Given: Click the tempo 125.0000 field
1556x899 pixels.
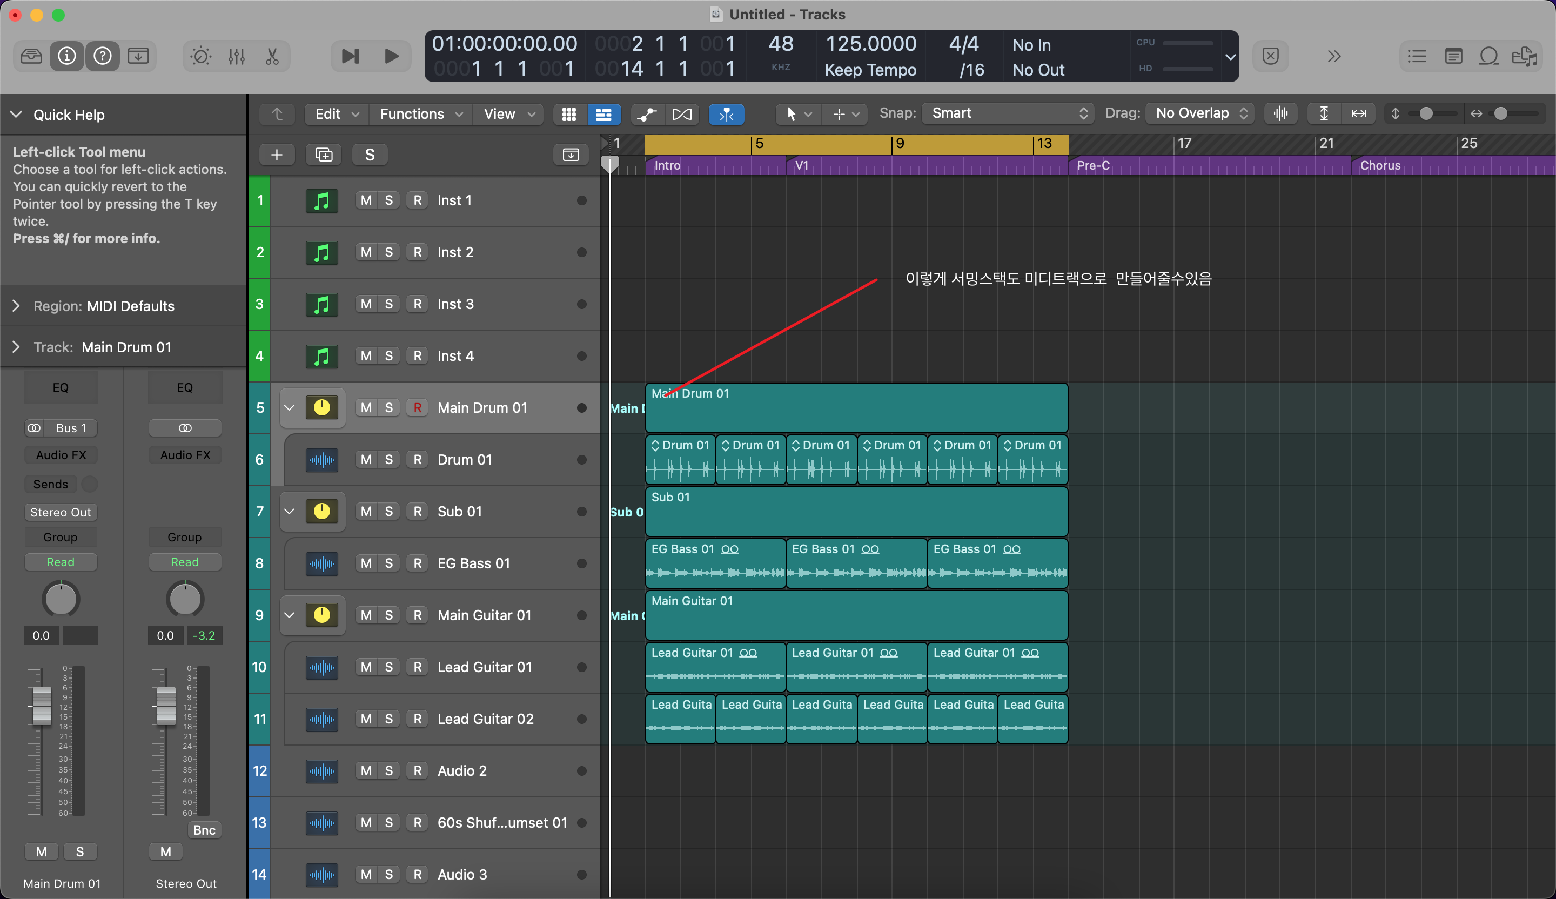Looking at the screenshot, I should [870, 44].
